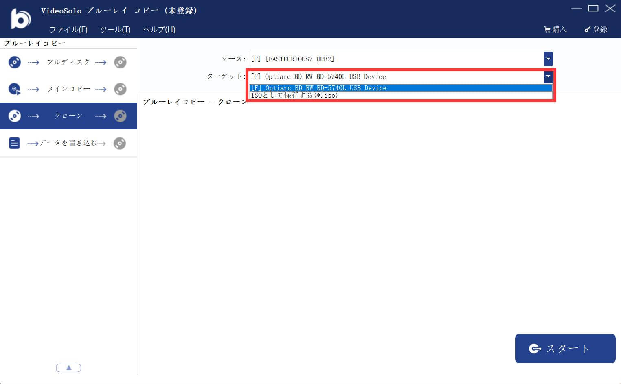The width and height of the screenshot is (621, 384).
Task: Click the source disc icon in フルディスク row
Action: point(15,62)
